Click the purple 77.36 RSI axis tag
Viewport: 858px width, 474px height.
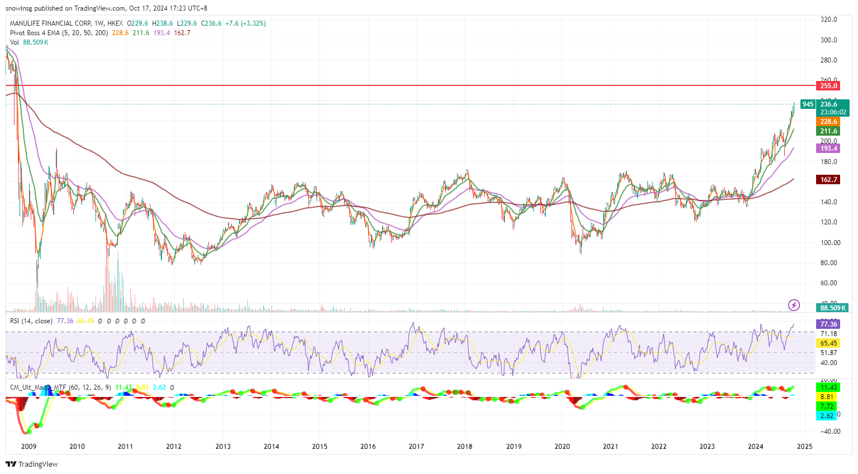(x=828, y=324)
